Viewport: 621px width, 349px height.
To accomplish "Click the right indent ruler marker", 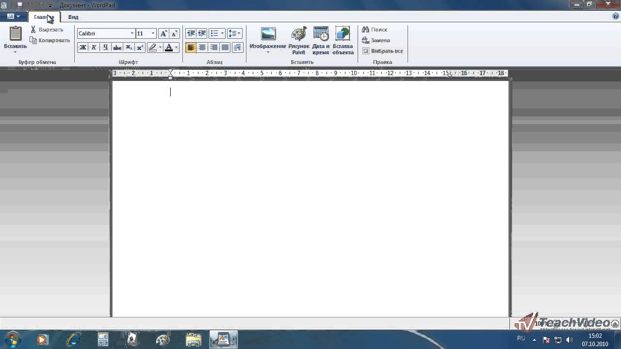I will click(x=450, y=75).
